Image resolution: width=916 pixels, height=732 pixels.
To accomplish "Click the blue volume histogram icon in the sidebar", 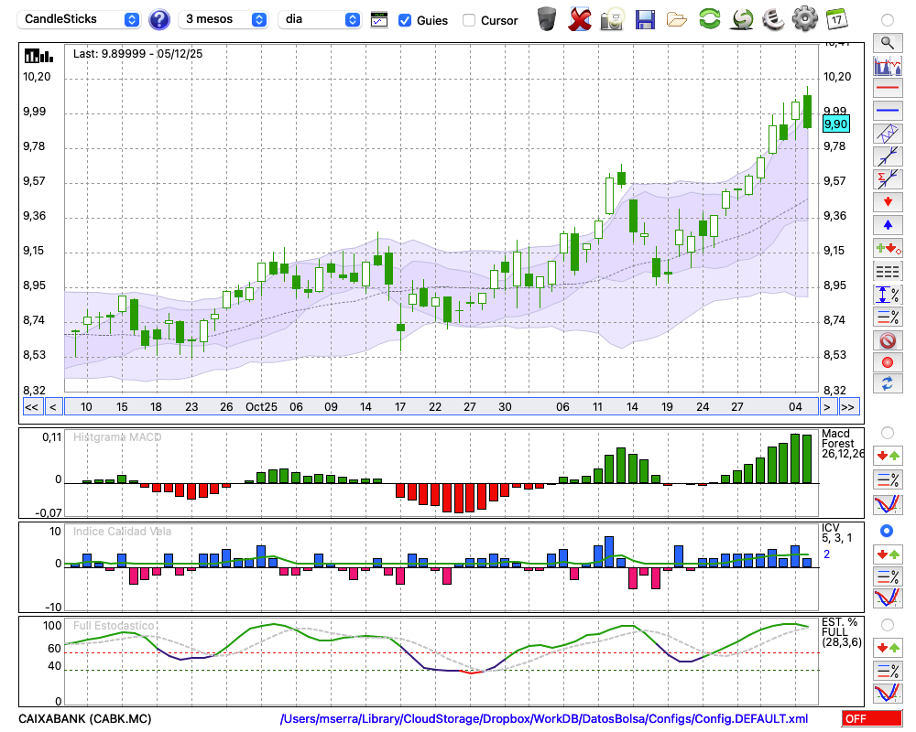I will click(x=888, y=65).
